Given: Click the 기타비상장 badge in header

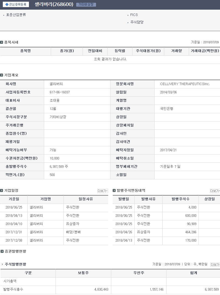Looking at the screenshot, I should (86, 4).
